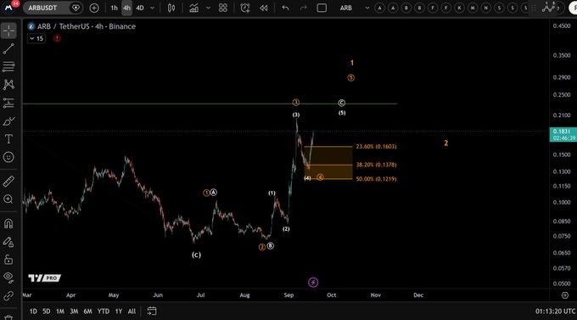Open the notifications logo with badge
577x320 pixels.
pyautogui.click(x=8, y=7)
